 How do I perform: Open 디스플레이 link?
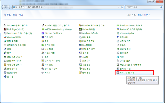87,45
